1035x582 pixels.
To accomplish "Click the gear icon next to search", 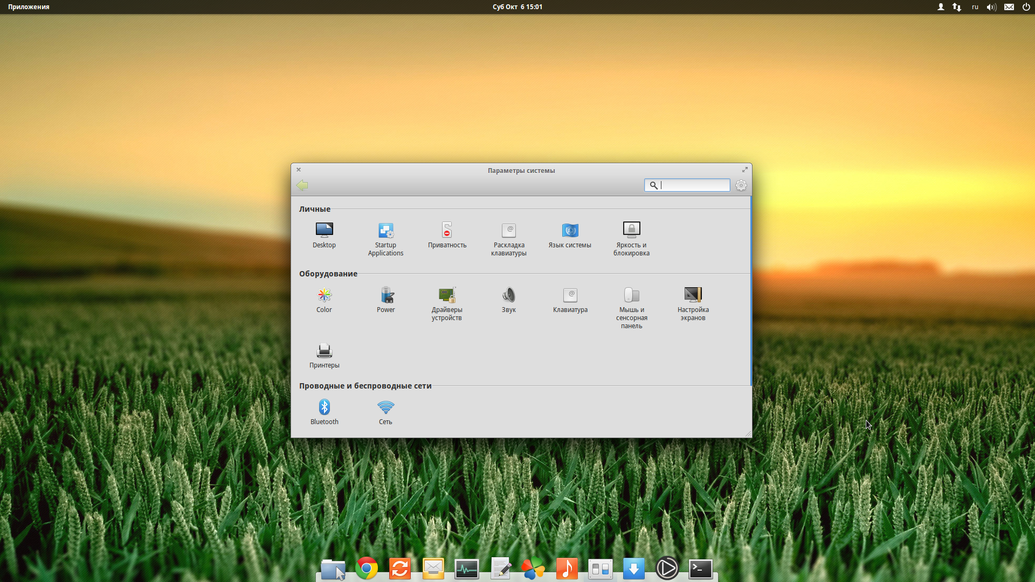I will (741, 185).
